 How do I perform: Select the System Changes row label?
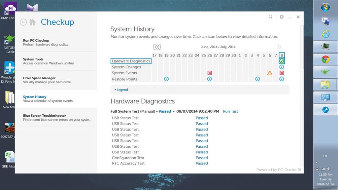pyautogui.click(x=126, y=67)
